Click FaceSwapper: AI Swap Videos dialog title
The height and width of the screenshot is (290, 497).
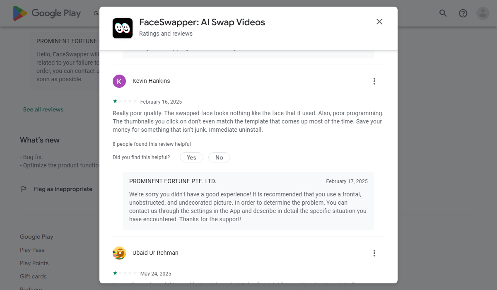(202, 22)
